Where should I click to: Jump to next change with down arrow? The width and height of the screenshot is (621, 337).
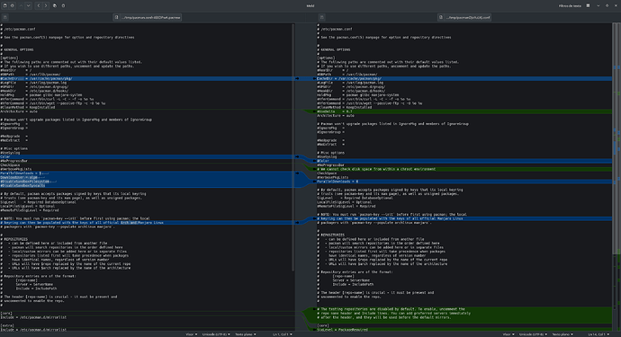tap(28, 5)
